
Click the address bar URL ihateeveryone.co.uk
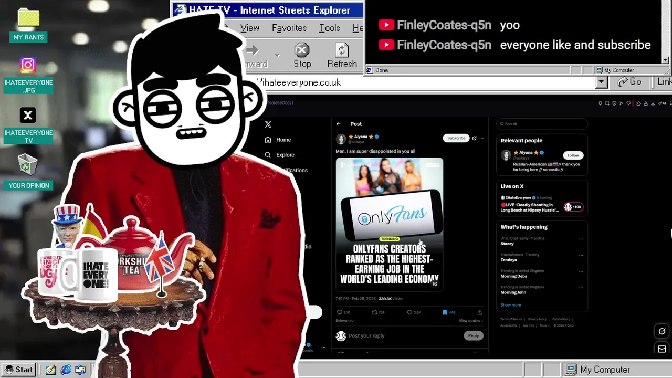click(301, 82)
